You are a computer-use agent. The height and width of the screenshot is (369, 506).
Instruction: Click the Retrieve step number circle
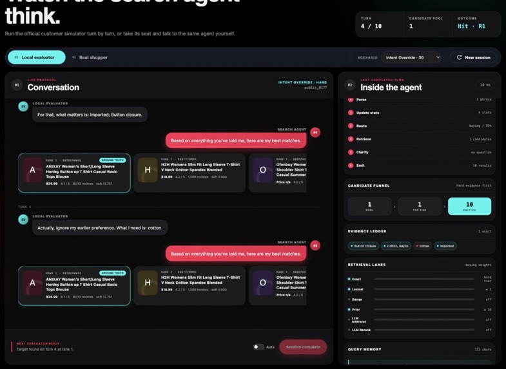click(x=351, y=139)
